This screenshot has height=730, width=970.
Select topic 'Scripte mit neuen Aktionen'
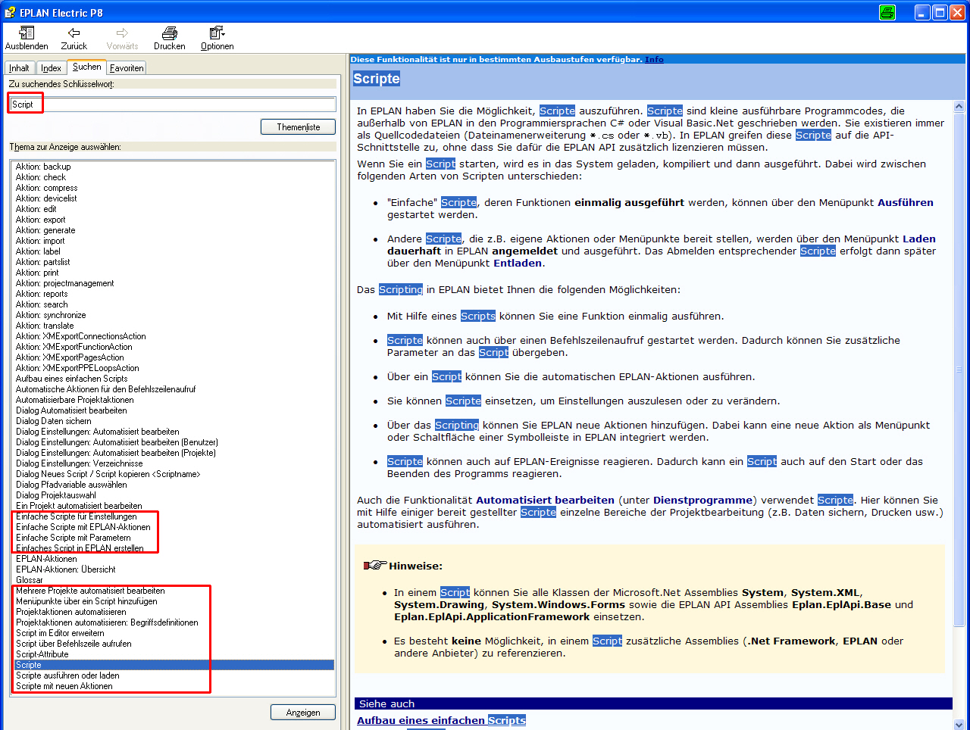(x=64, y=686)
